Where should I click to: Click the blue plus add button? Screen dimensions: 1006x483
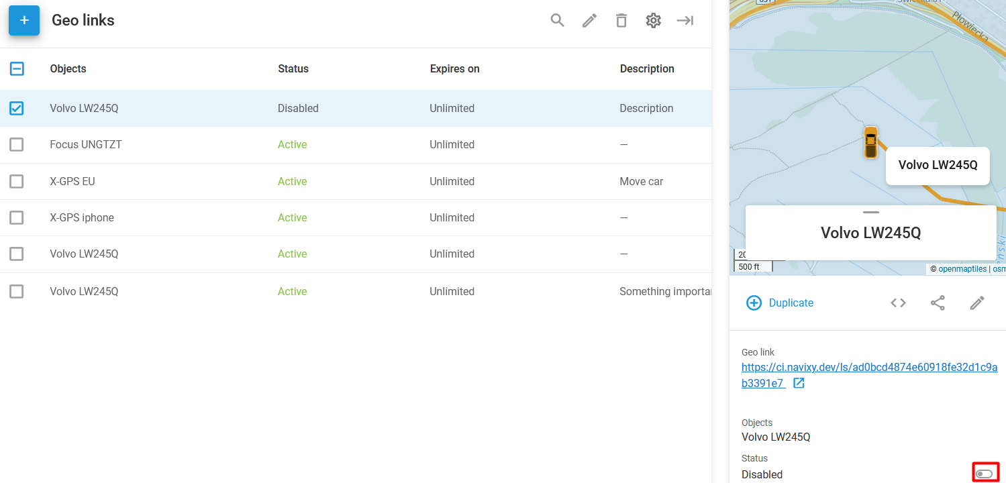pos(24,20)
